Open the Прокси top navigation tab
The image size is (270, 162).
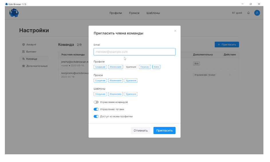(134, 13)
